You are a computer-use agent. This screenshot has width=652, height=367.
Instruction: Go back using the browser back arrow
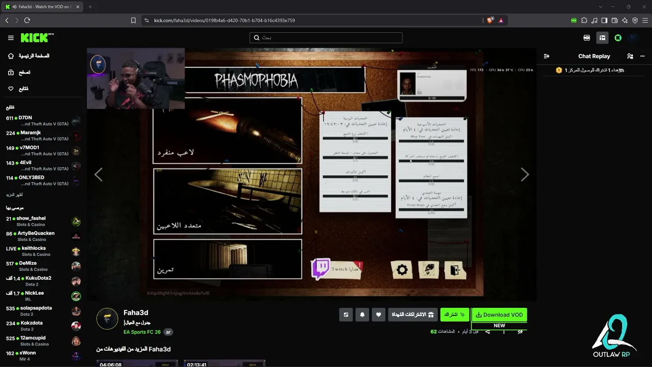[x=7, y=20]
